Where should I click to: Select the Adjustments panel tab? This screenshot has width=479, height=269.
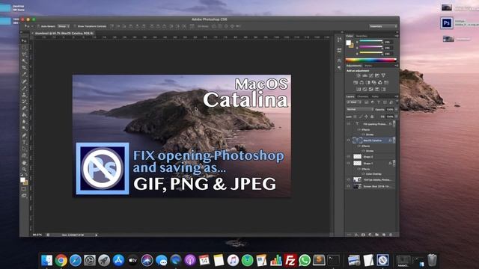[354, 66]
